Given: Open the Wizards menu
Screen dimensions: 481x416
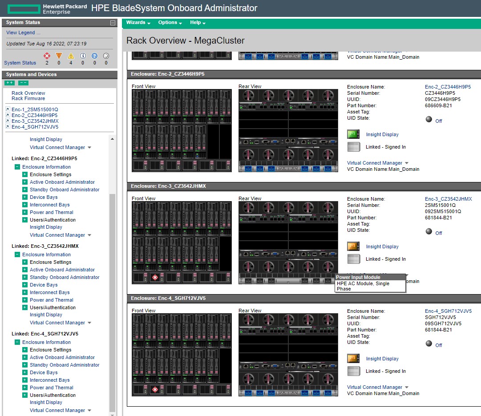Looking at the screenshot, I should (x=138, y=23).
